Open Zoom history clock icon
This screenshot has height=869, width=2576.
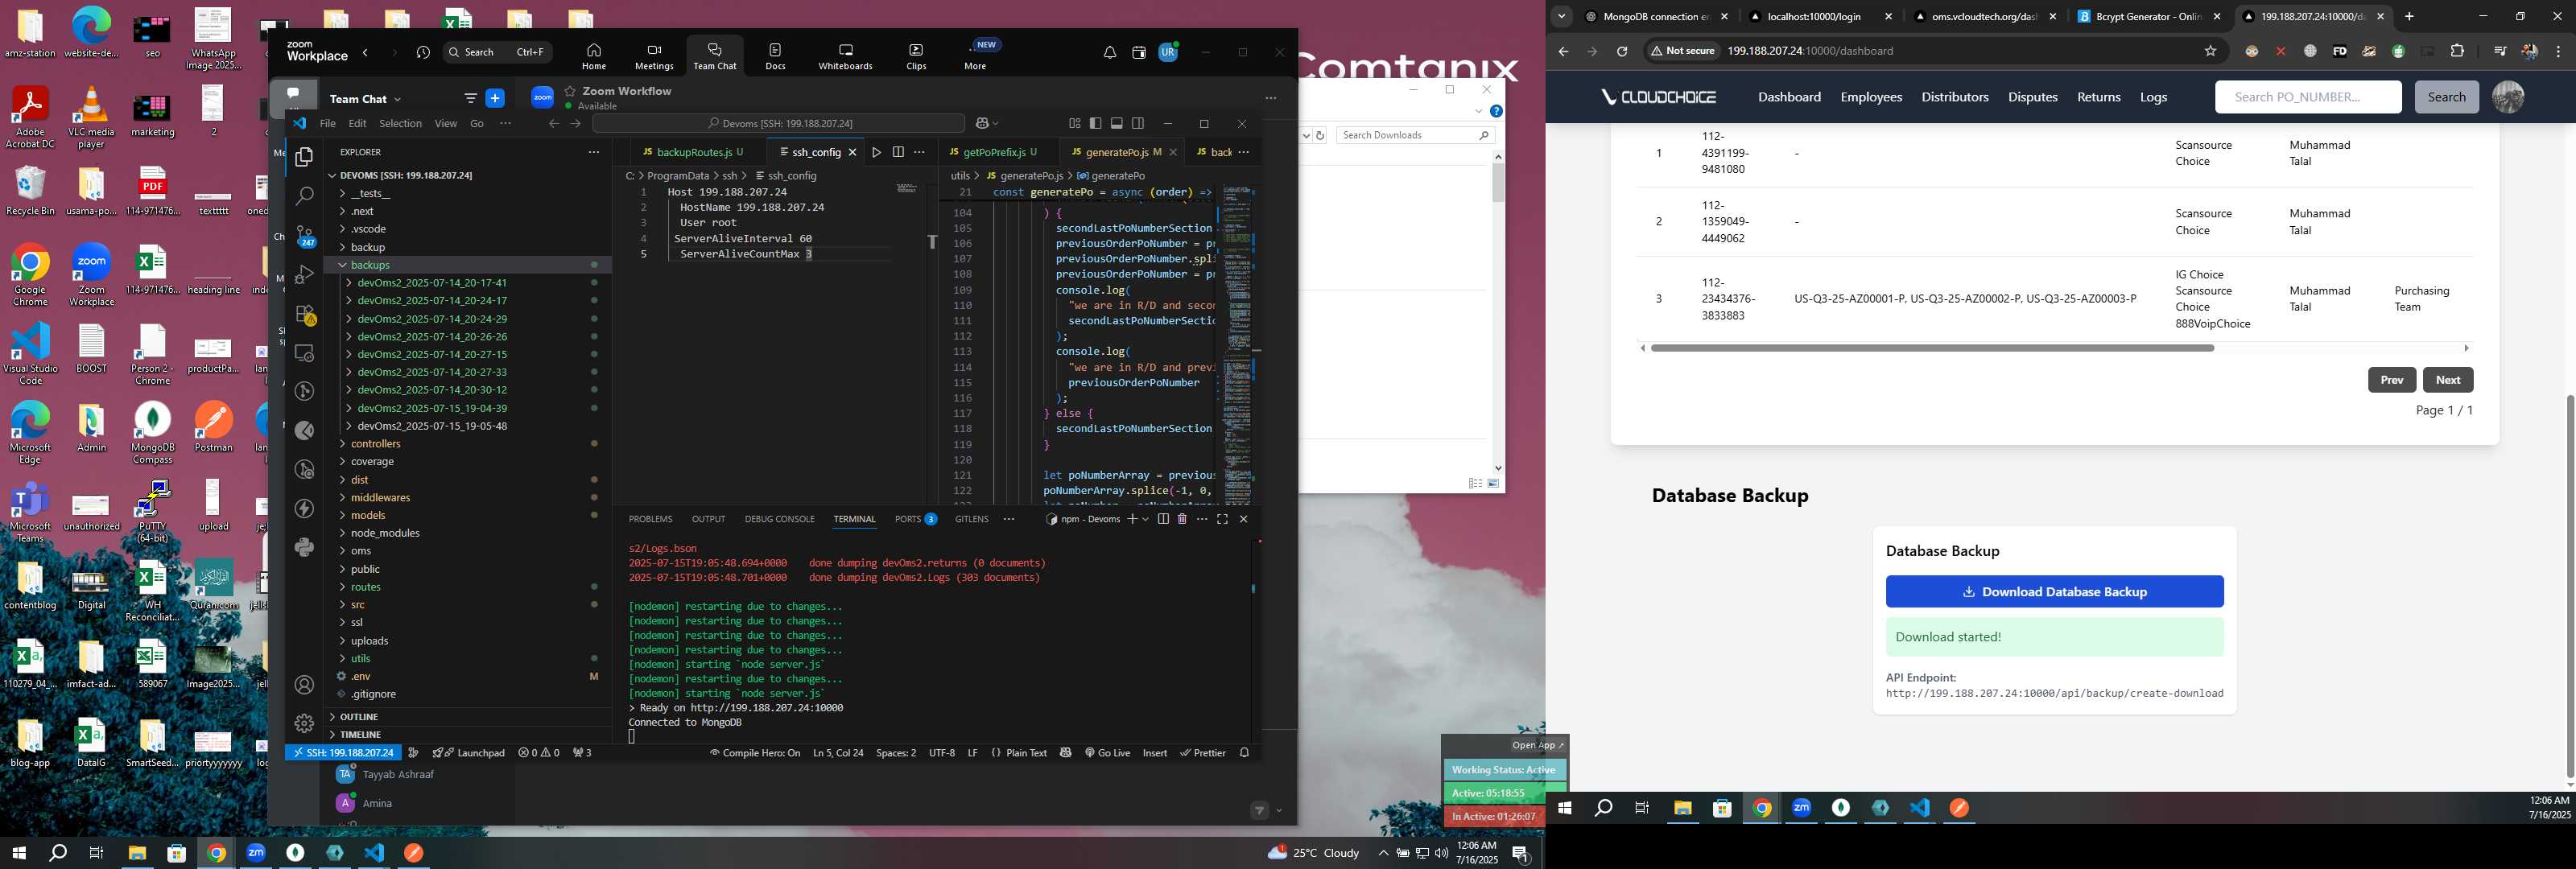click(x=423, y=52)
